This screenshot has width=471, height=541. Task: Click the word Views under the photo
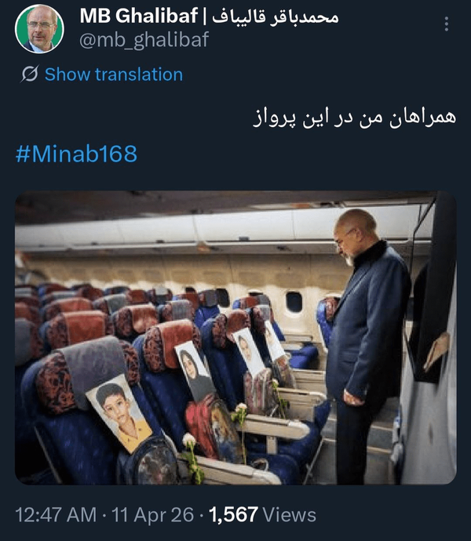[x=290, y=515]
